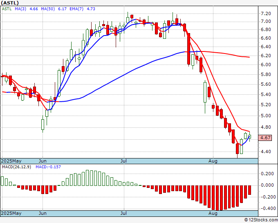Click the 6.20 price axis label
Screen dimensions: 278x223
coord(266,56)
